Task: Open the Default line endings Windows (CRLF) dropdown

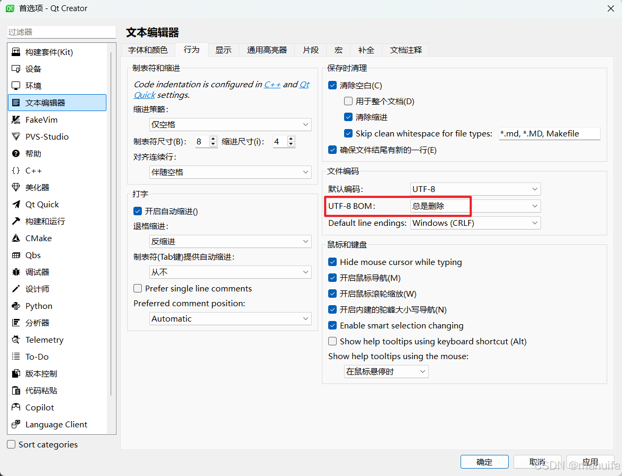Action: tap(475, 223)
